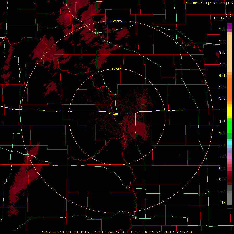The width and height of the screenshot is (234, 234).
Task: Click the 8.2 value on the color scale
Action: coord(222,52)
